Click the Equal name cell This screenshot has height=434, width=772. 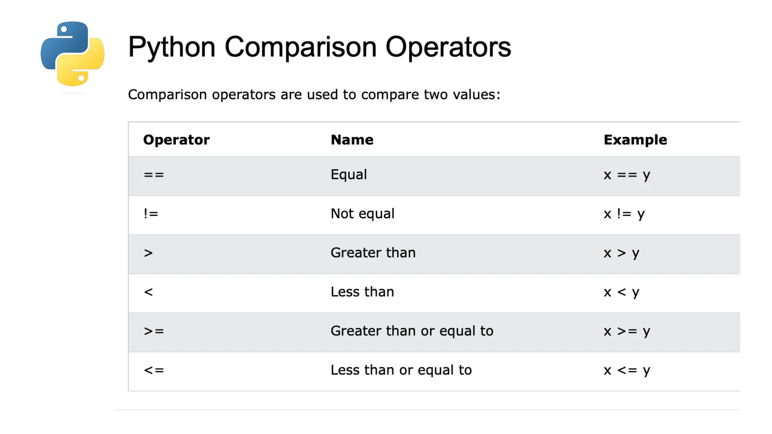point(349,175)
